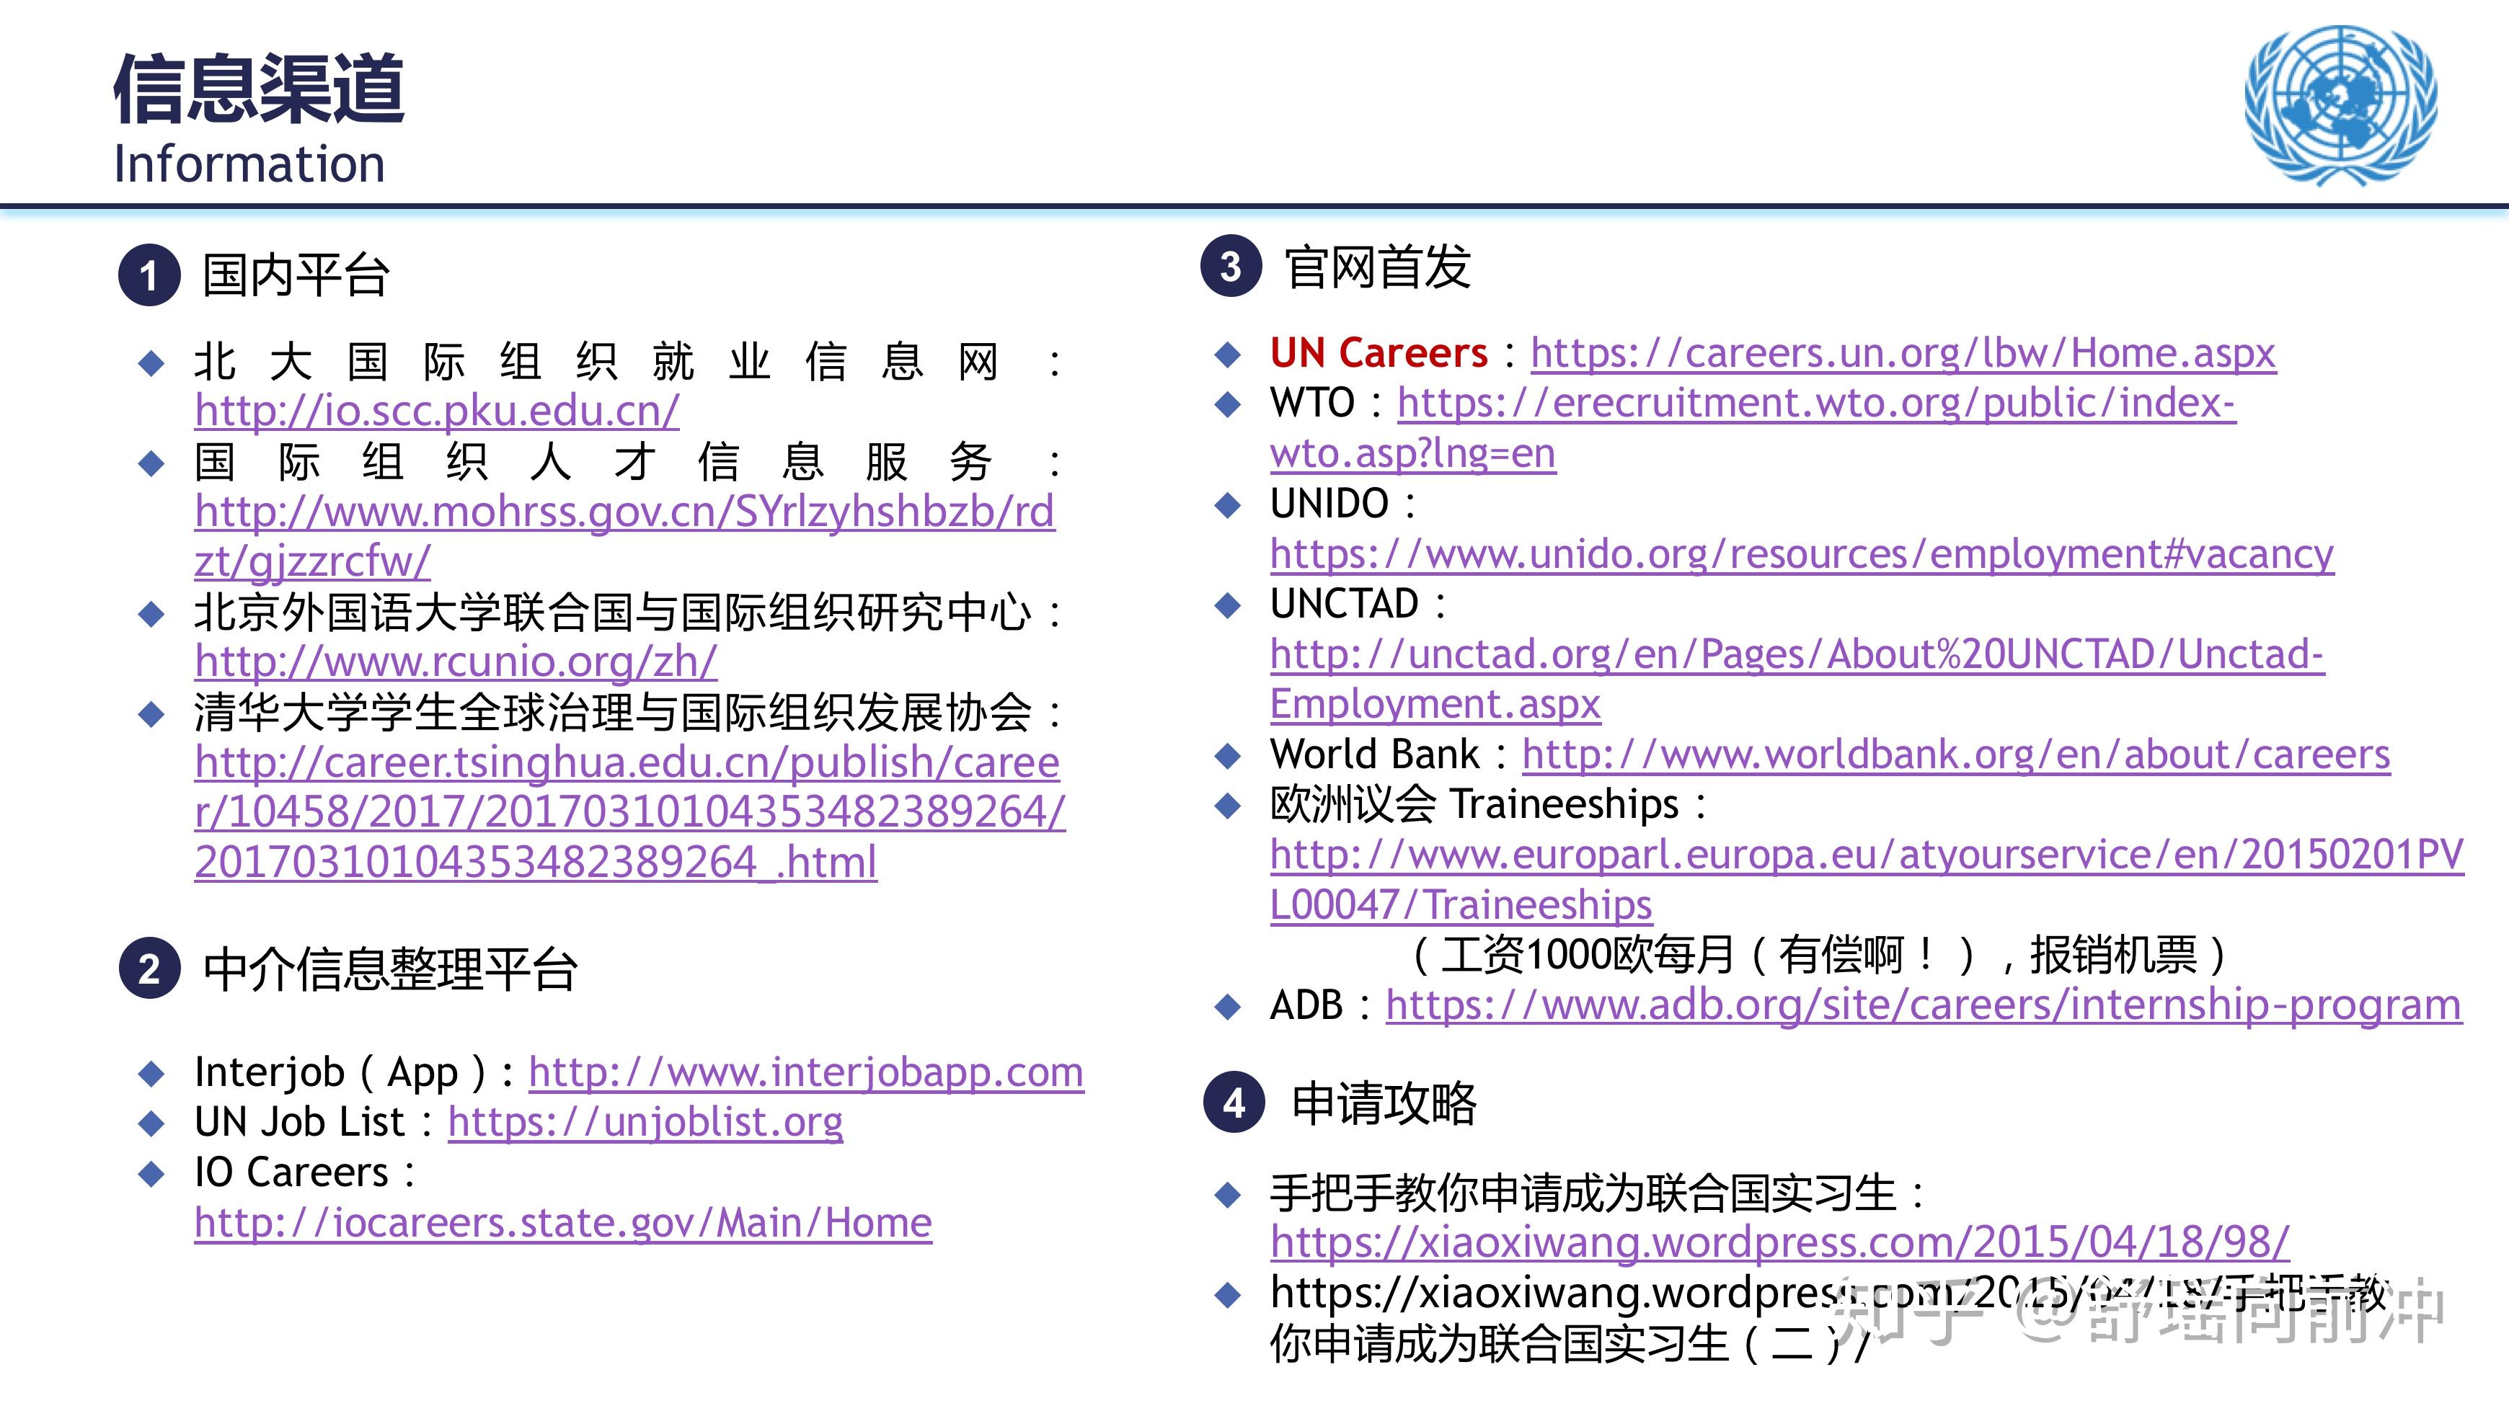This screenshot has width=2509, height=1411.
Task: Open the worldbank.org careers link
Action: [x=1956, y=755]
